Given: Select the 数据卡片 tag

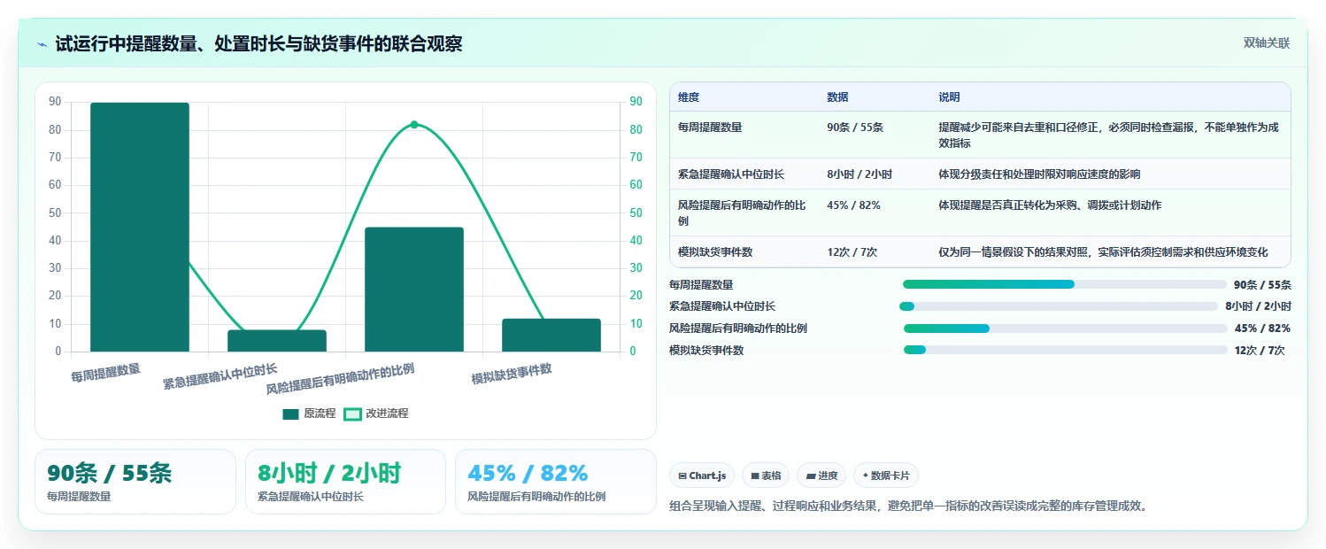Looking at the screenshot, I should tap(886, 476).
